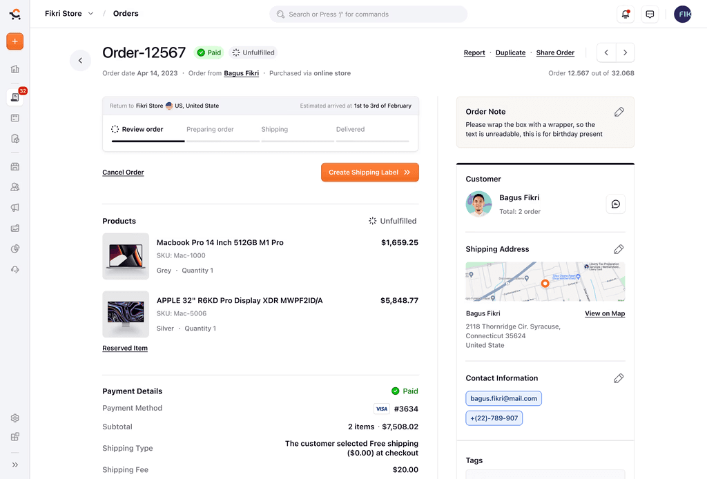
Task: Open the customers icon in the sidebar
Action: [x=15, y=187]
